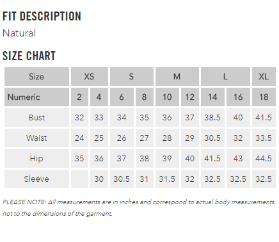The width and height of the screenshot is (279, 242).
Task: Select the S size column header
Action: (132, 76)
